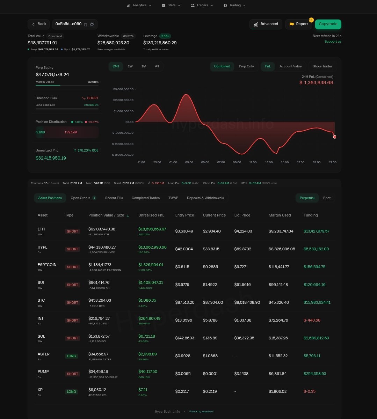This screenshot has width=377, height=419.
Task: Click the Traders people icon
Action: pyautogui.click(x=193, y=6)
